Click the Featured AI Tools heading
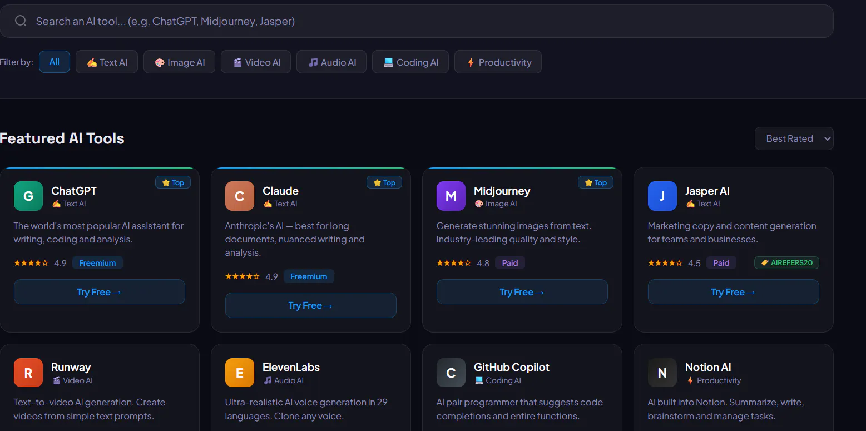 coord(62,138)
